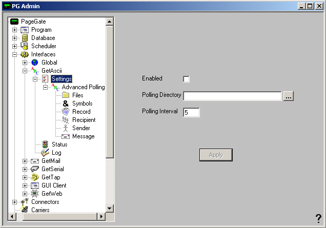Click the Interfaces gears icon

click(25, 54)
